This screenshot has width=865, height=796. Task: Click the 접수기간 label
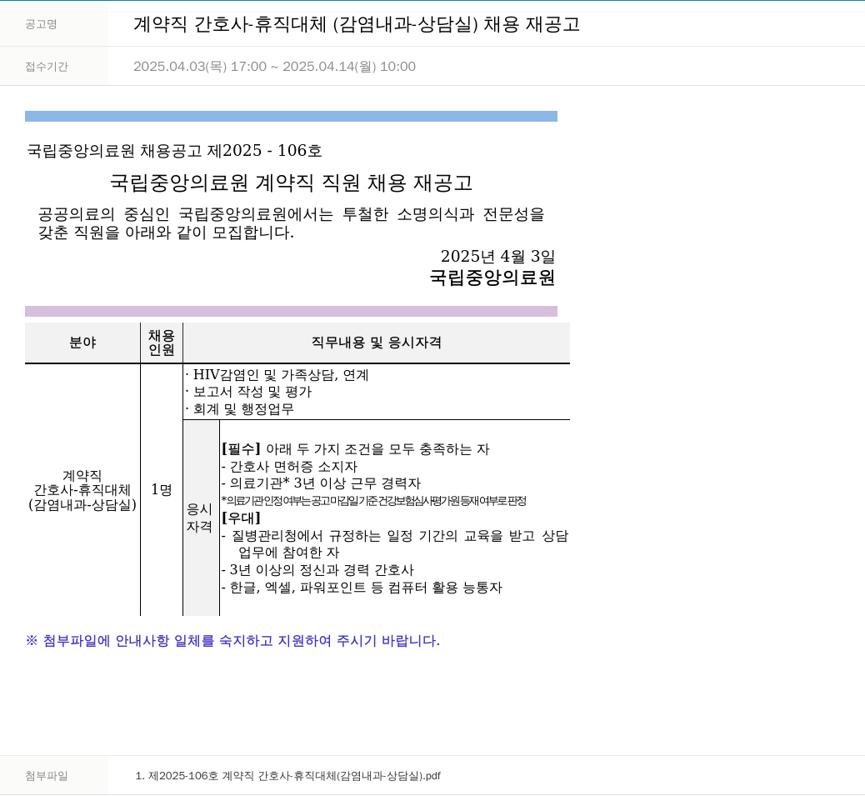47,67
